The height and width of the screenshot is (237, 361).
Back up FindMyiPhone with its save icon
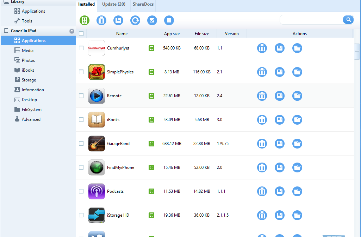pos(280,167)
